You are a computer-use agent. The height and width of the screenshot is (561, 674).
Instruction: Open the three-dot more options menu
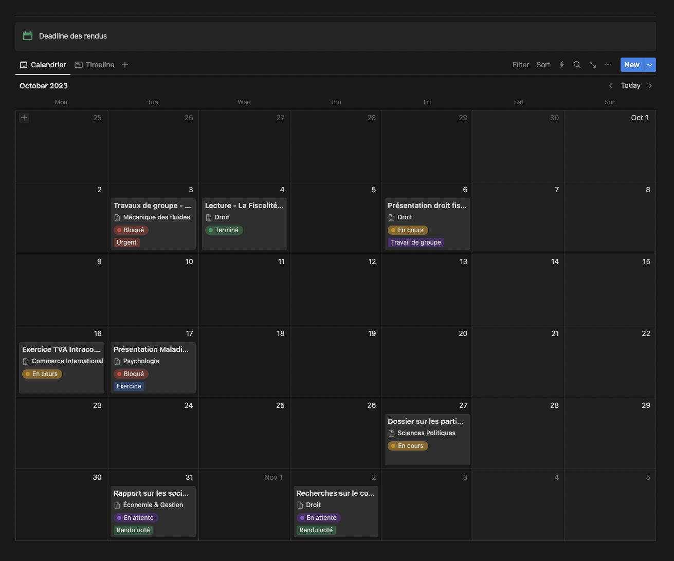[608, 65]
